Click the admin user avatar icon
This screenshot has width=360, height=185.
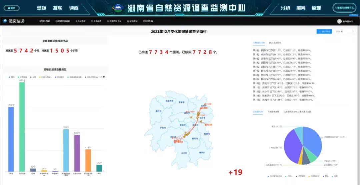(x=339, y=21)
